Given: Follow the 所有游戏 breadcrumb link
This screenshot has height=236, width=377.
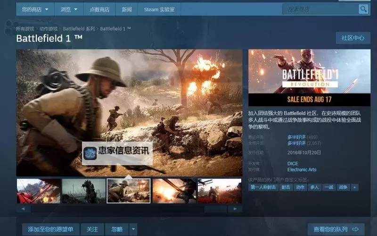Looking at the screenshot, I should [25, 29].
